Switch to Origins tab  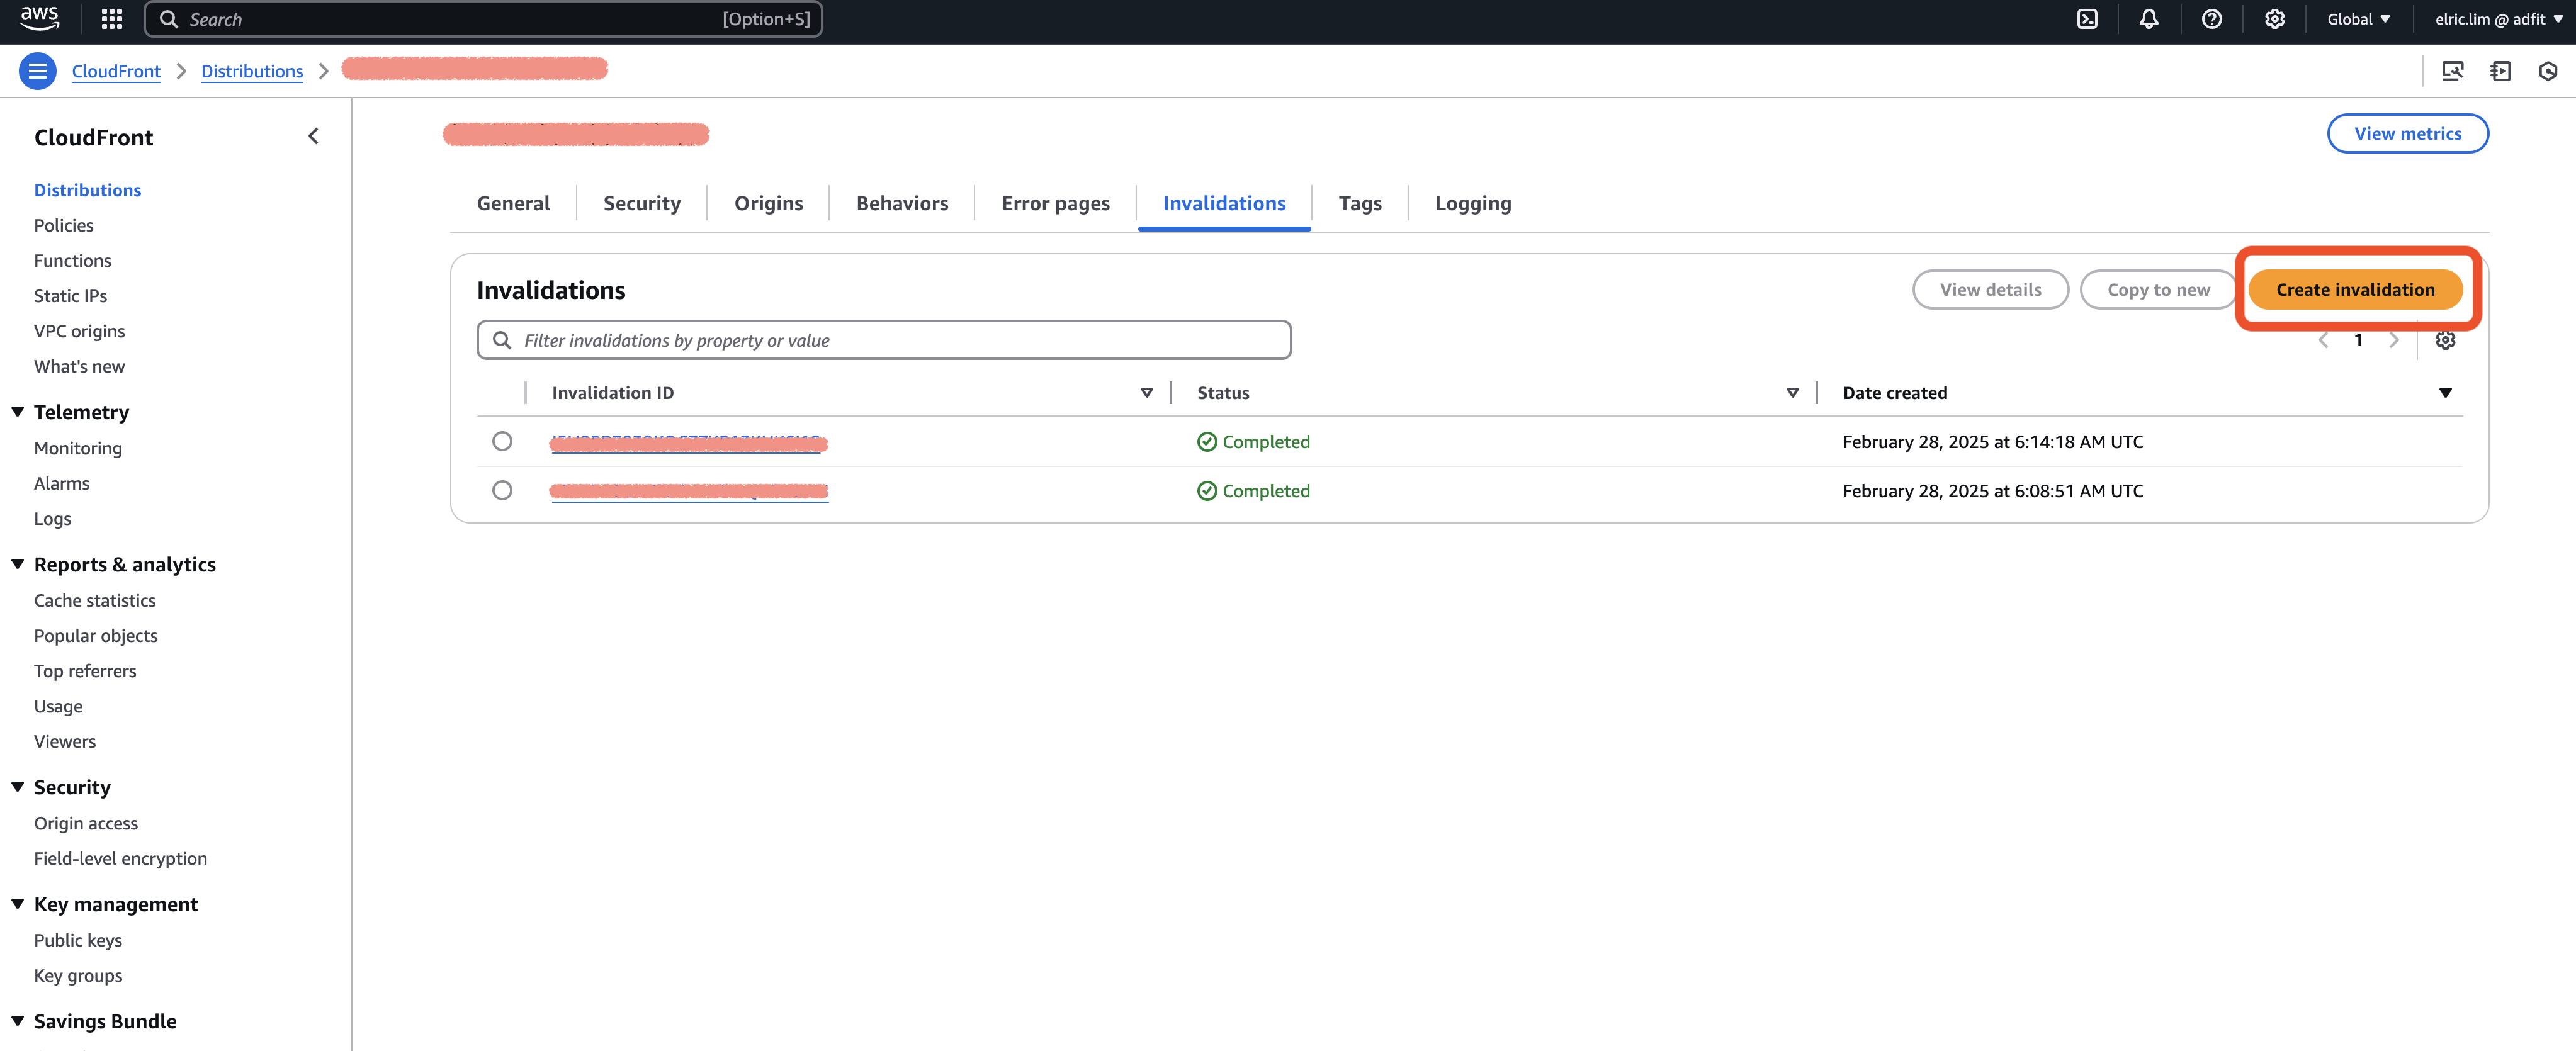(x=768, y=203)
